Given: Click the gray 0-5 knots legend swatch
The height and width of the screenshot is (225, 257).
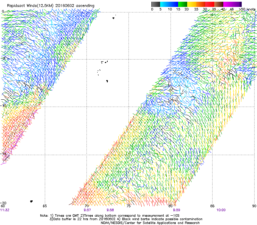Looking at the screenshot, I should click(156, 4).
